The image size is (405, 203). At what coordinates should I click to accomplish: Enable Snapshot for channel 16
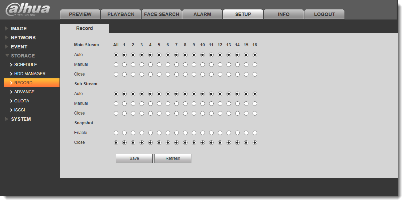coord(255,133)
